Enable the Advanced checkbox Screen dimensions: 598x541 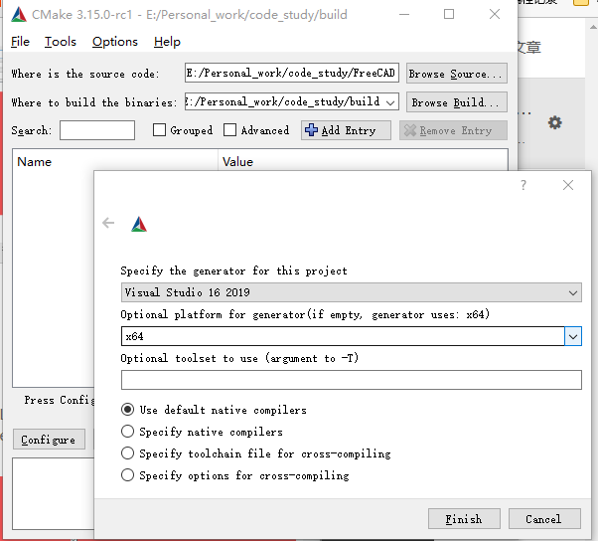tap(229, 130)
